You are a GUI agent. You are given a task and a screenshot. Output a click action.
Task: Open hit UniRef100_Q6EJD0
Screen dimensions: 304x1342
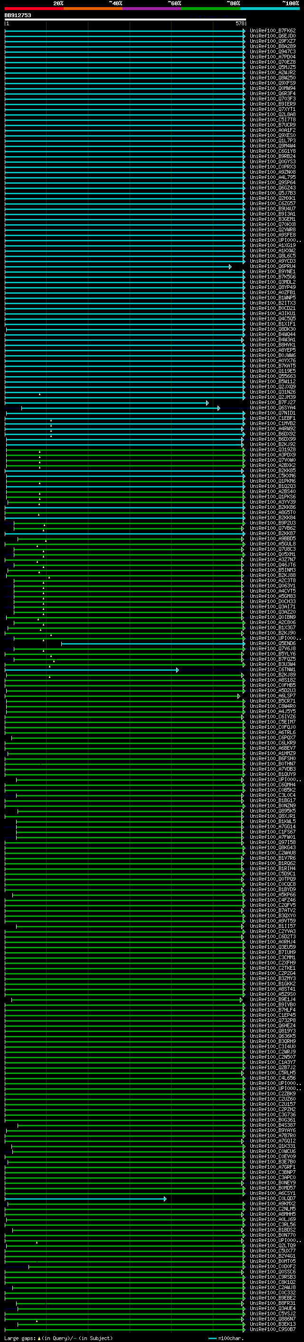273,36
